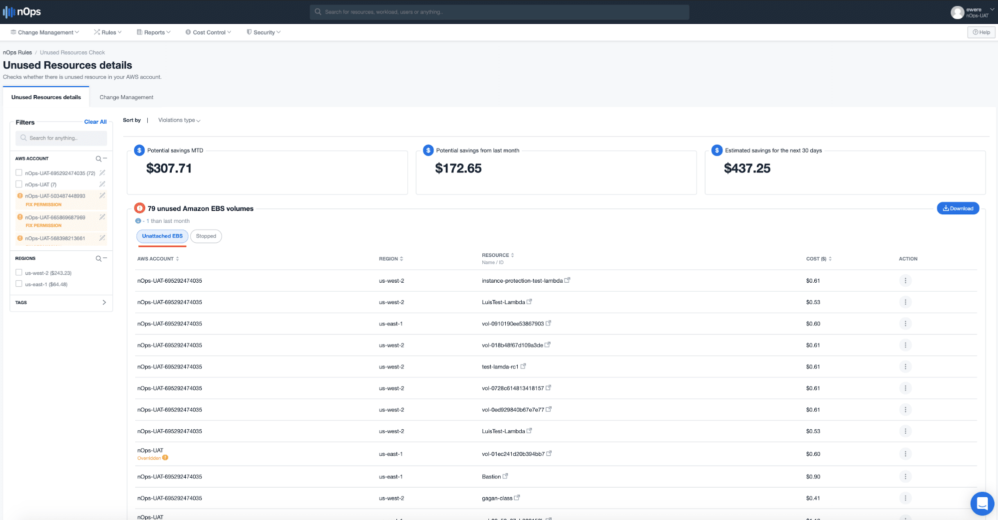
Task: Click Fix Permission under nOps-UAT-503487448993
Action: pos(43,204)
